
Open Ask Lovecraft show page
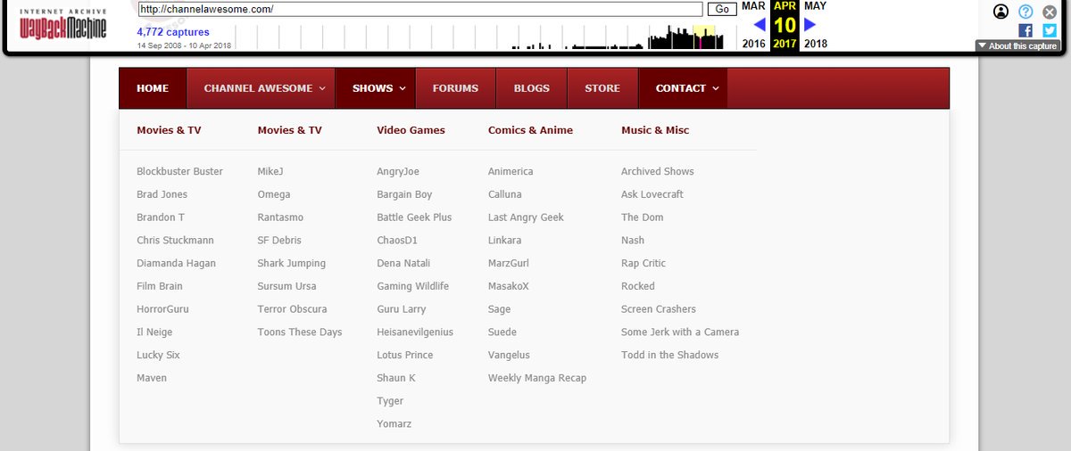tap(652, 194)
